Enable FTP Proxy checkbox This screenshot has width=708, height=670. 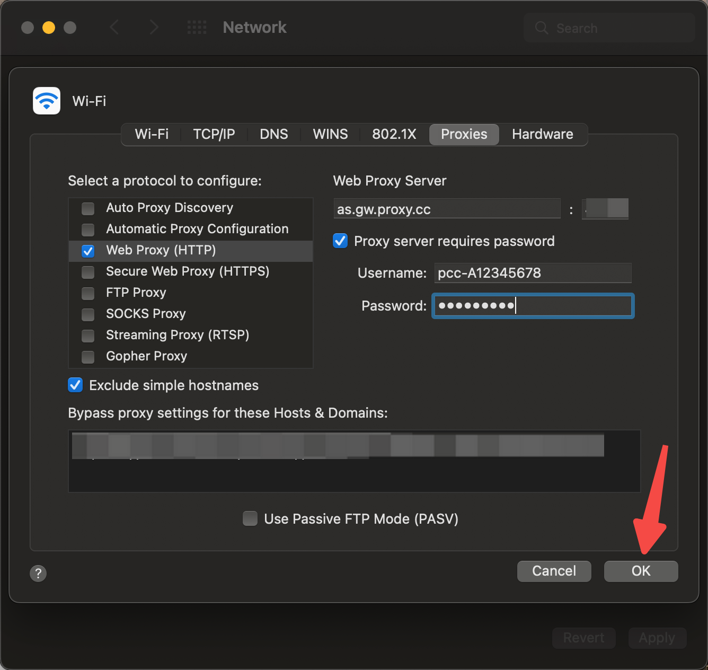[x=88, y=293]
